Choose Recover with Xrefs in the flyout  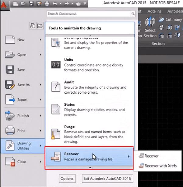158,166
